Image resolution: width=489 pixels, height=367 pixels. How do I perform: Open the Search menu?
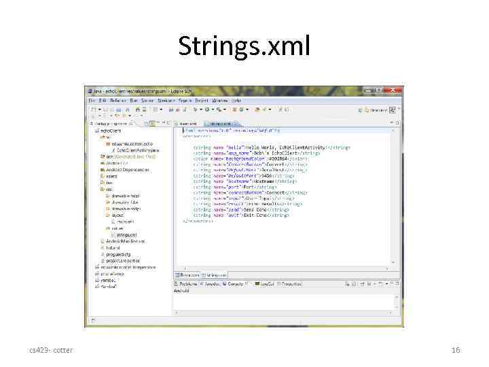(x=185, y=101)
